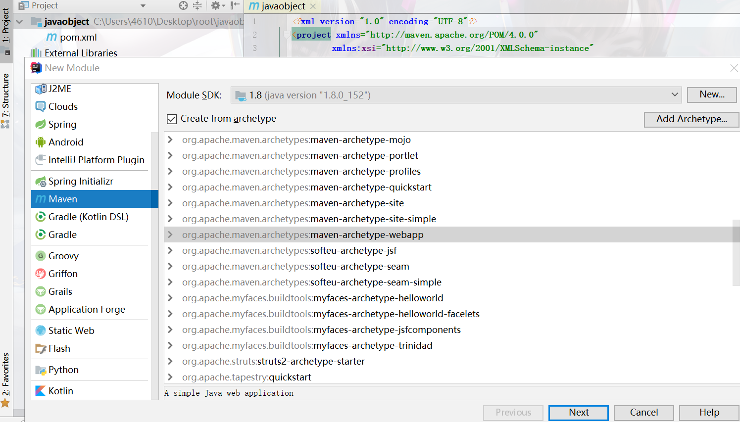Click the Griffon icon
Image resolution: width=740 pixels, height=422 pixels.
[41, 274]
